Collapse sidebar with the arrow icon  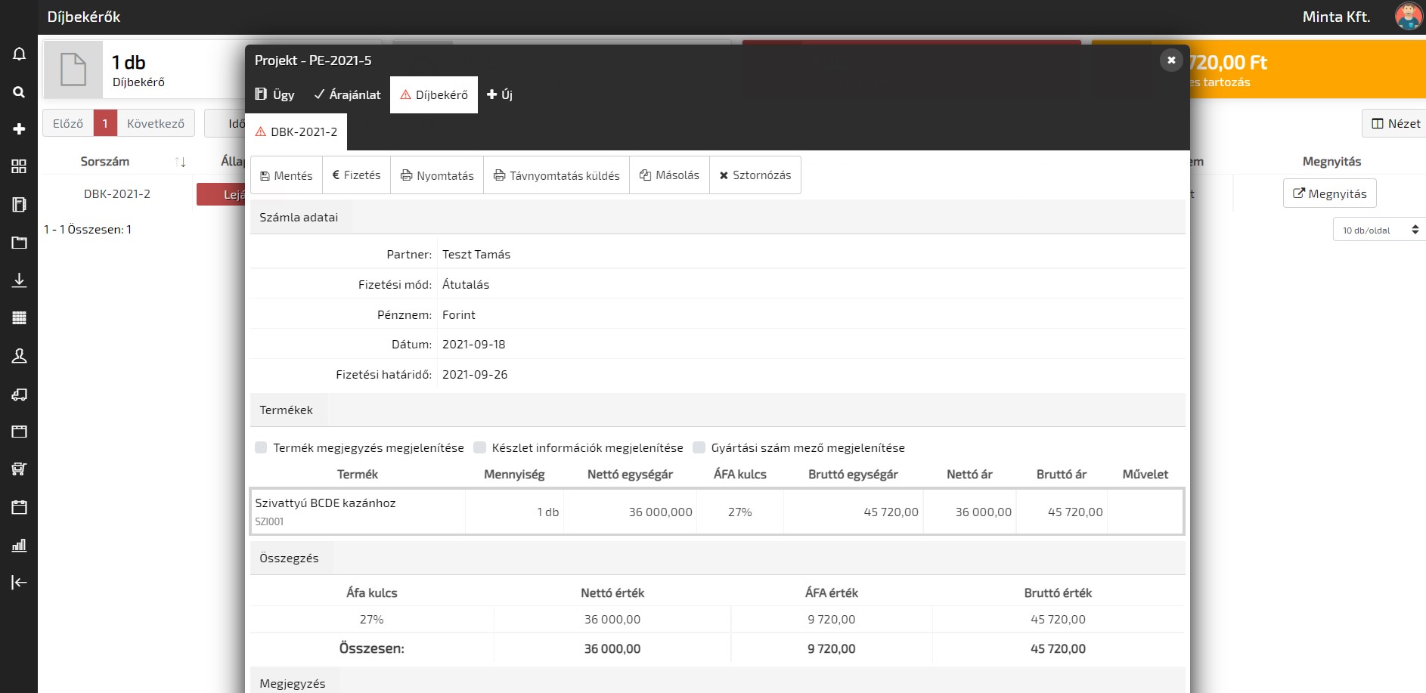[19, 582]
